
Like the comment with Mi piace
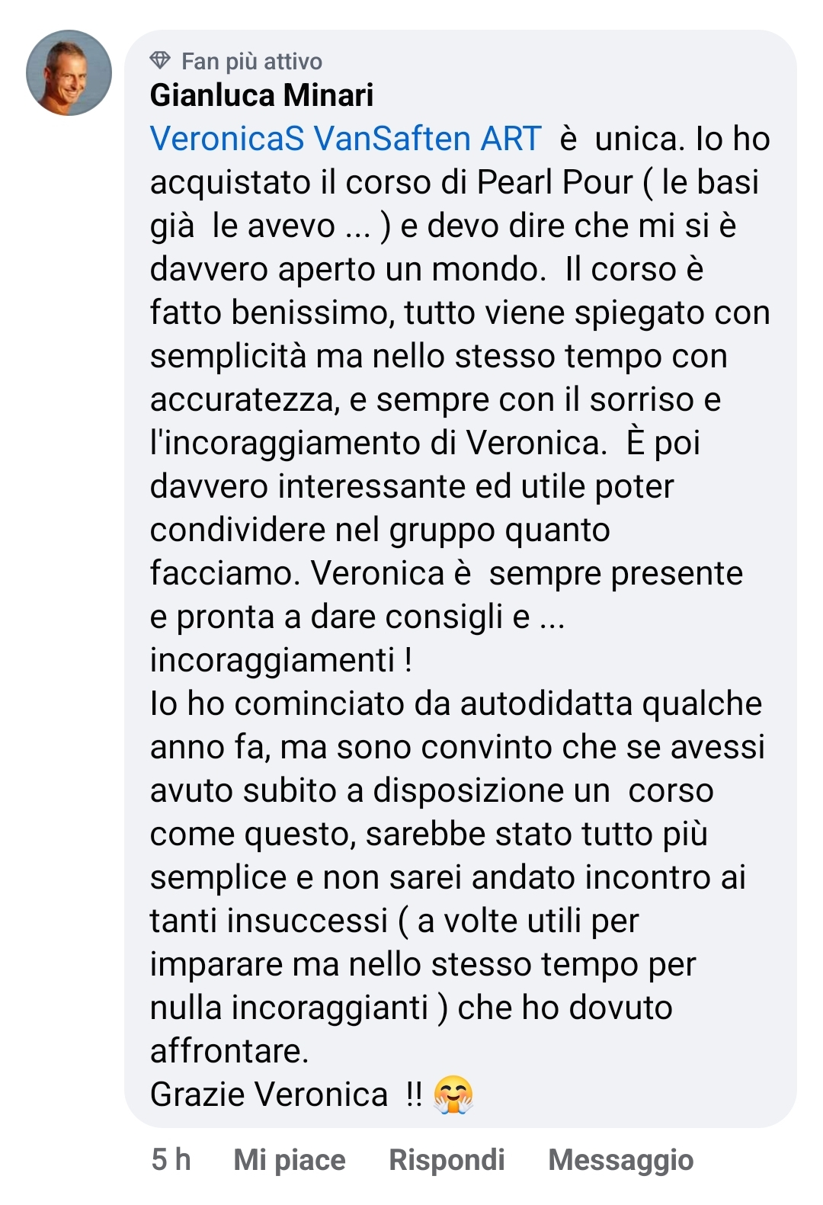click(x=290, y=1160)
